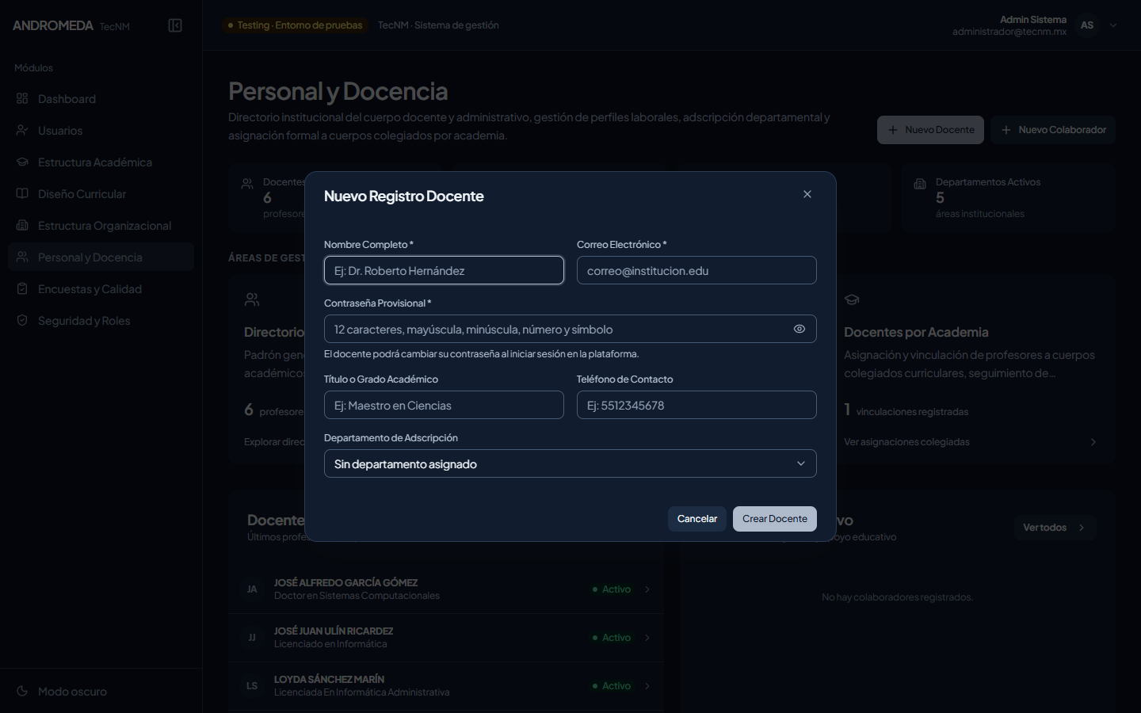1141x713 pixels.
Task: Open Departamento de Adscripción dropdown
Action: pos(570,463)
